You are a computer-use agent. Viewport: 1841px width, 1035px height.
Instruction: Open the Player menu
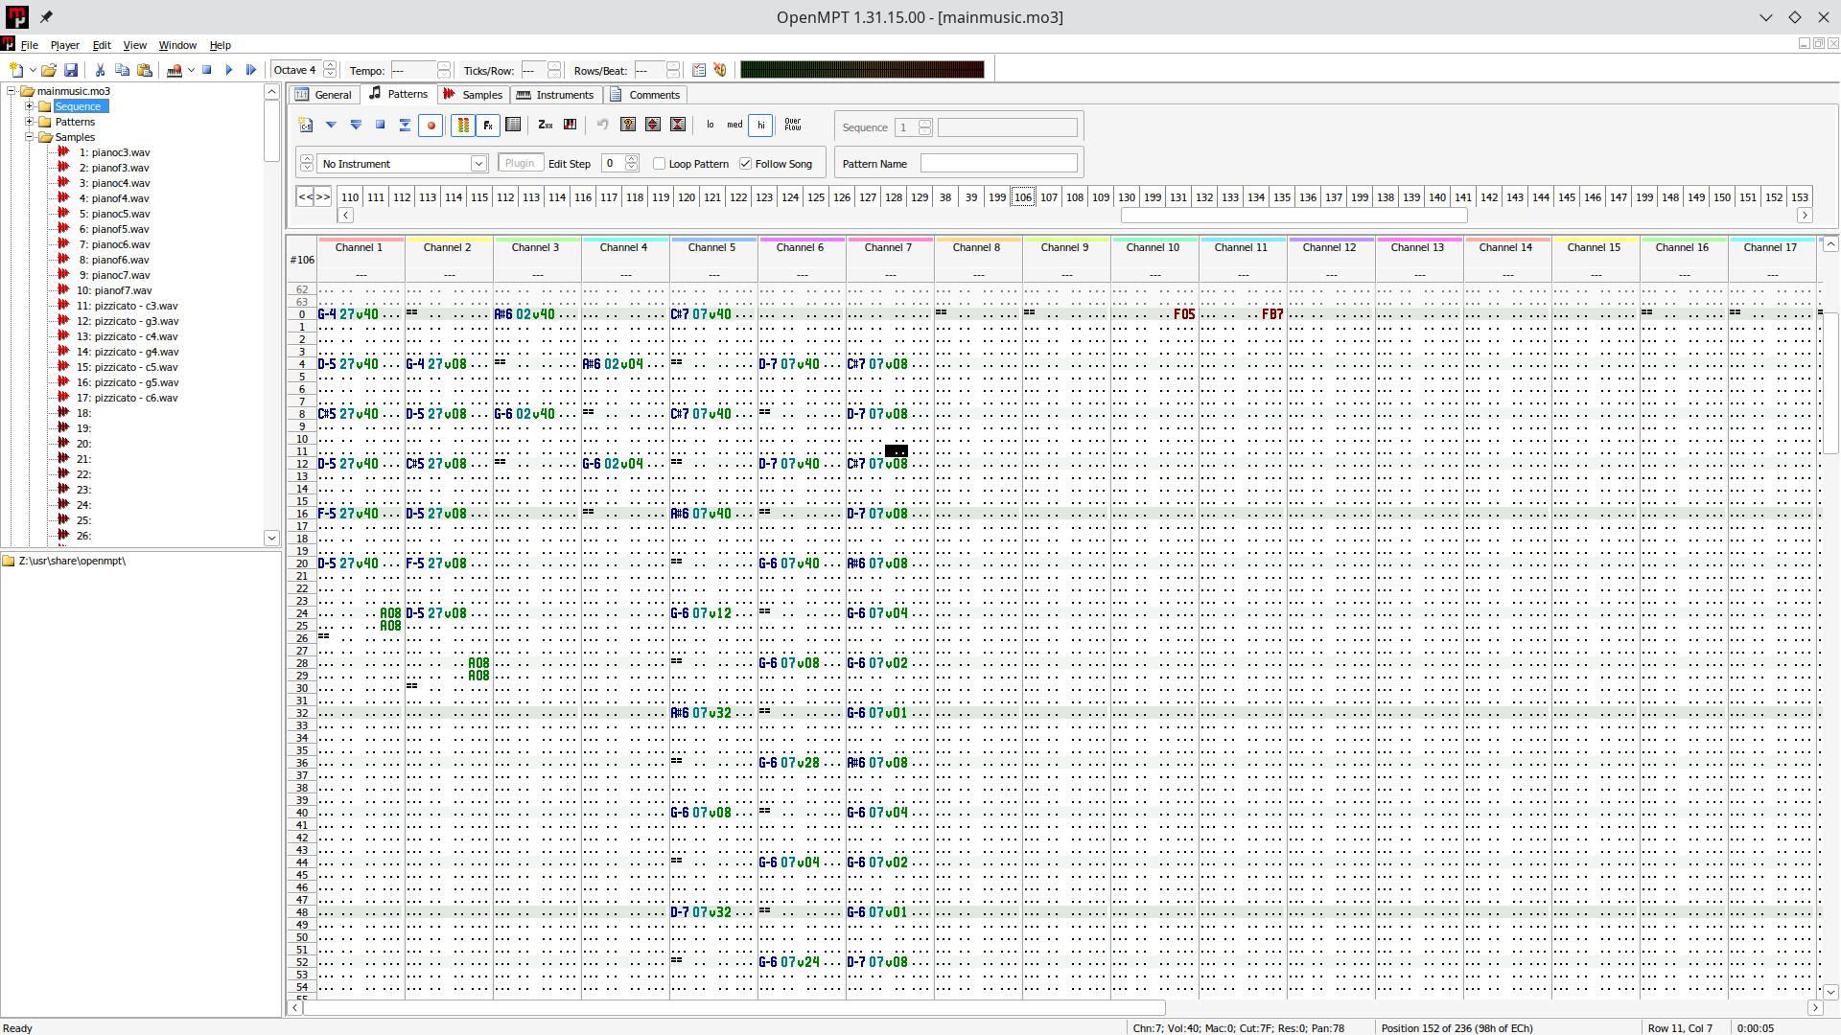pos(65,45)
